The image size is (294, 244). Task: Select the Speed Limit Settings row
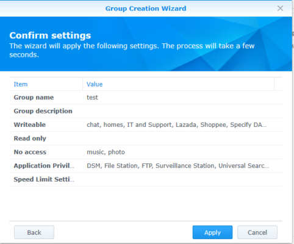(146, 179)
